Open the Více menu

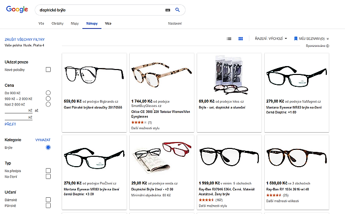(108, 23)
